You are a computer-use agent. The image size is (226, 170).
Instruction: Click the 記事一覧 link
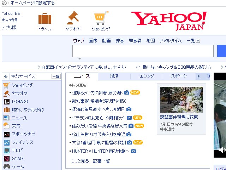[x=101, y=161]
